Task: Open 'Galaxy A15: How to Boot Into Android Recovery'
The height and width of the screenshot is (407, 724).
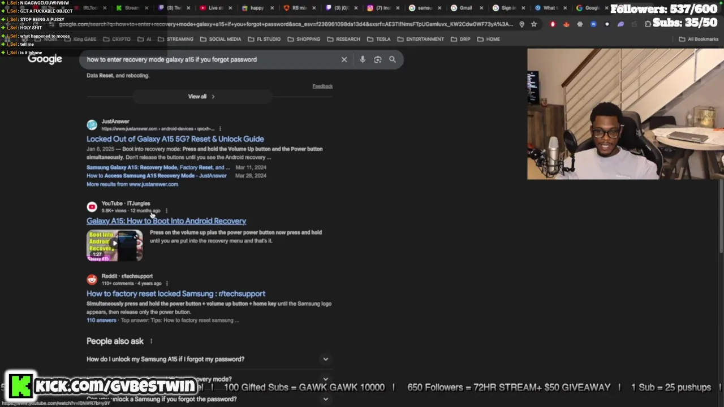Action: click(166, 221)
